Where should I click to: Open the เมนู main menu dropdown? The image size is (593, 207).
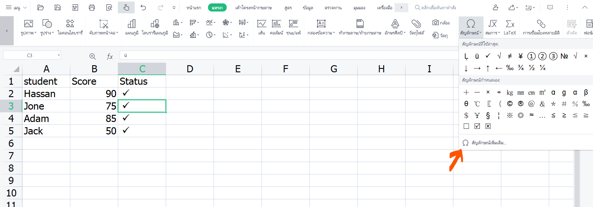(16, 7)
